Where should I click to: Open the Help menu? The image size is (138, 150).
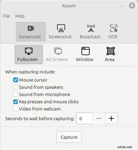20,16
